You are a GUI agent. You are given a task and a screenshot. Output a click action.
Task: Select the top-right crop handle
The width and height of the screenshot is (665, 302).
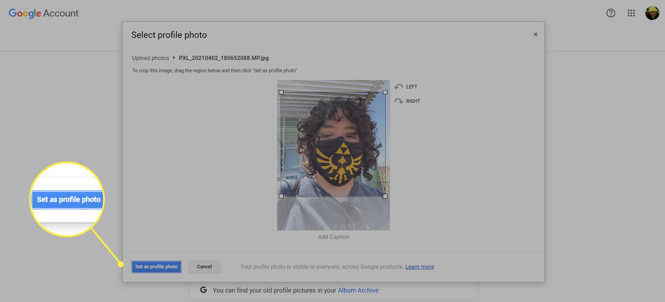385,92
